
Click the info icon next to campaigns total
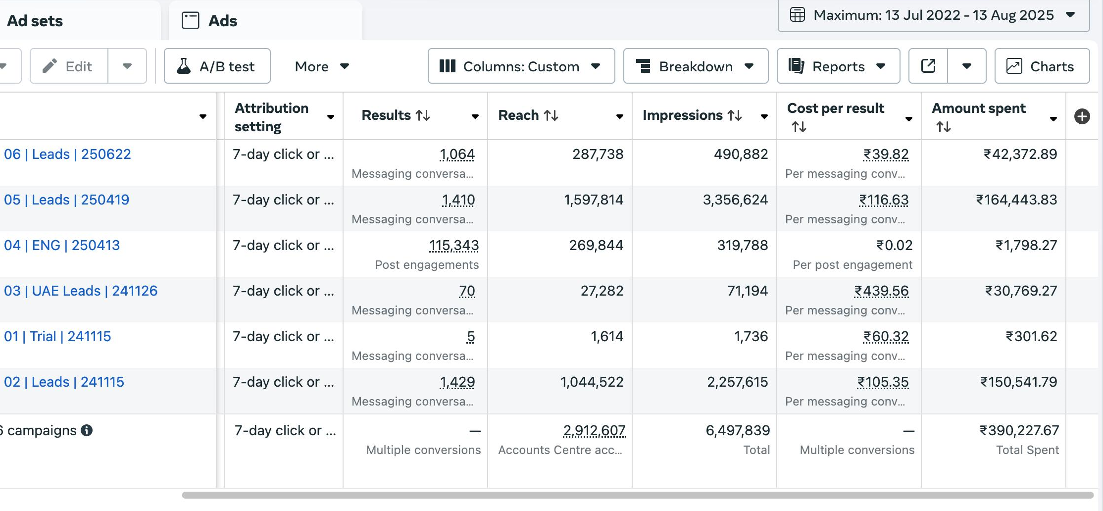click(87, 430)
